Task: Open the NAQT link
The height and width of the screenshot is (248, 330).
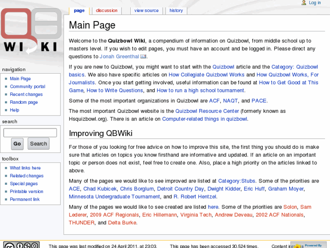Action: (230, 101)
